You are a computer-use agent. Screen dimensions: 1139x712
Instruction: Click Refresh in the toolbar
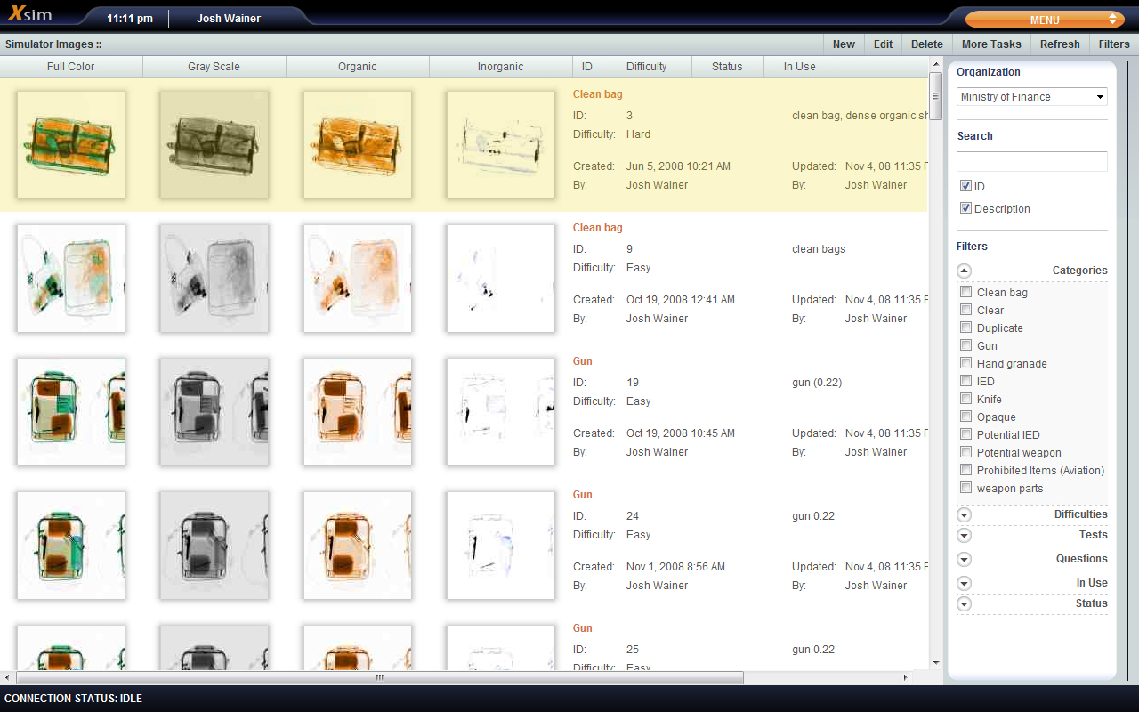pos(1059,44)
